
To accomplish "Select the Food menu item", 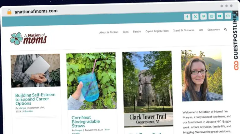I will point(126,32).
